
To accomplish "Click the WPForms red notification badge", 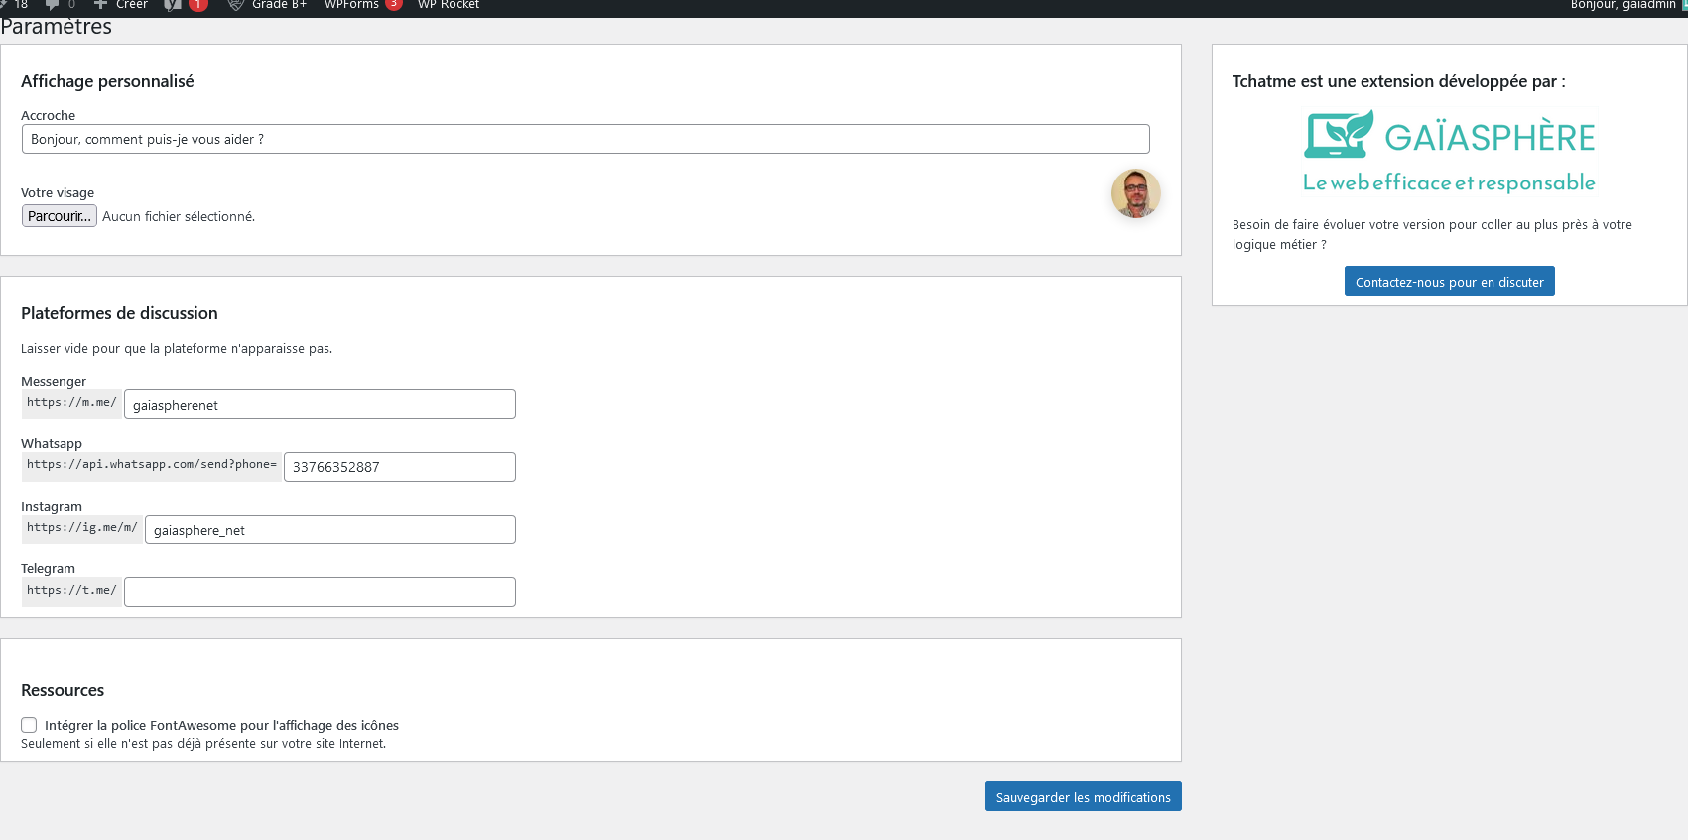I will [394, 4].
